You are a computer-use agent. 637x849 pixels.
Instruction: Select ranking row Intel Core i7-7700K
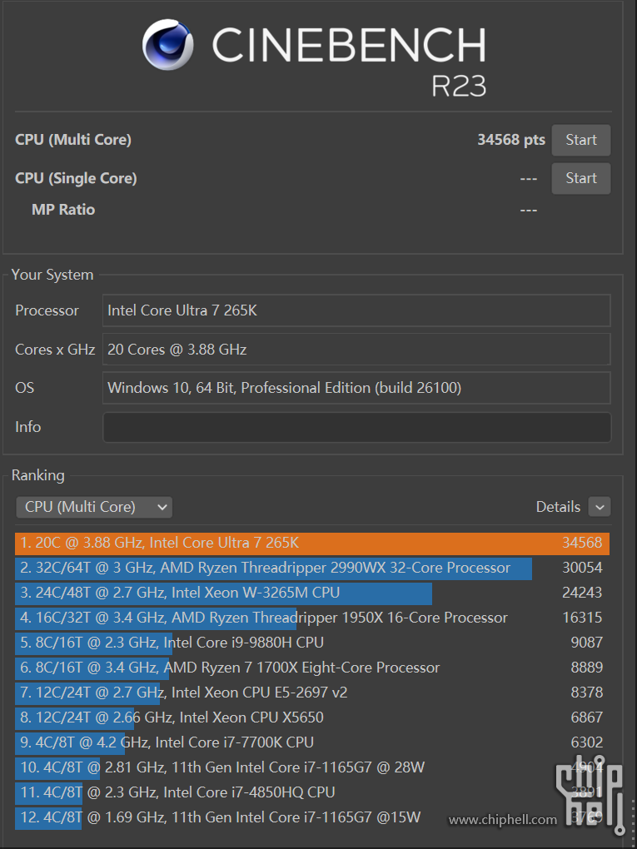point(312,742)
